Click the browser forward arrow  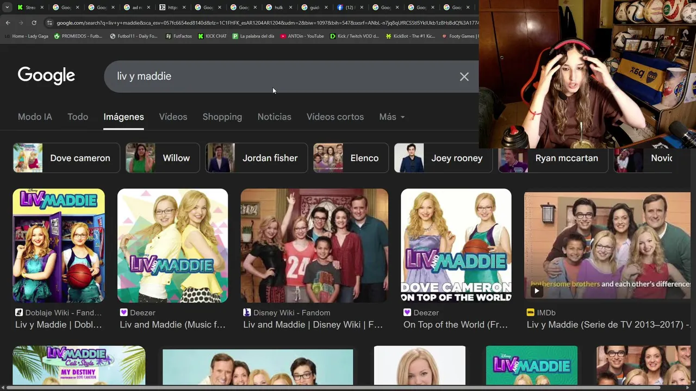pyautogui.click(x=21, y=23)
